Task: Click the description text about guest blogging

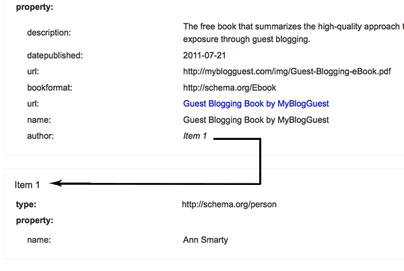Action: (x=294, y=33)
